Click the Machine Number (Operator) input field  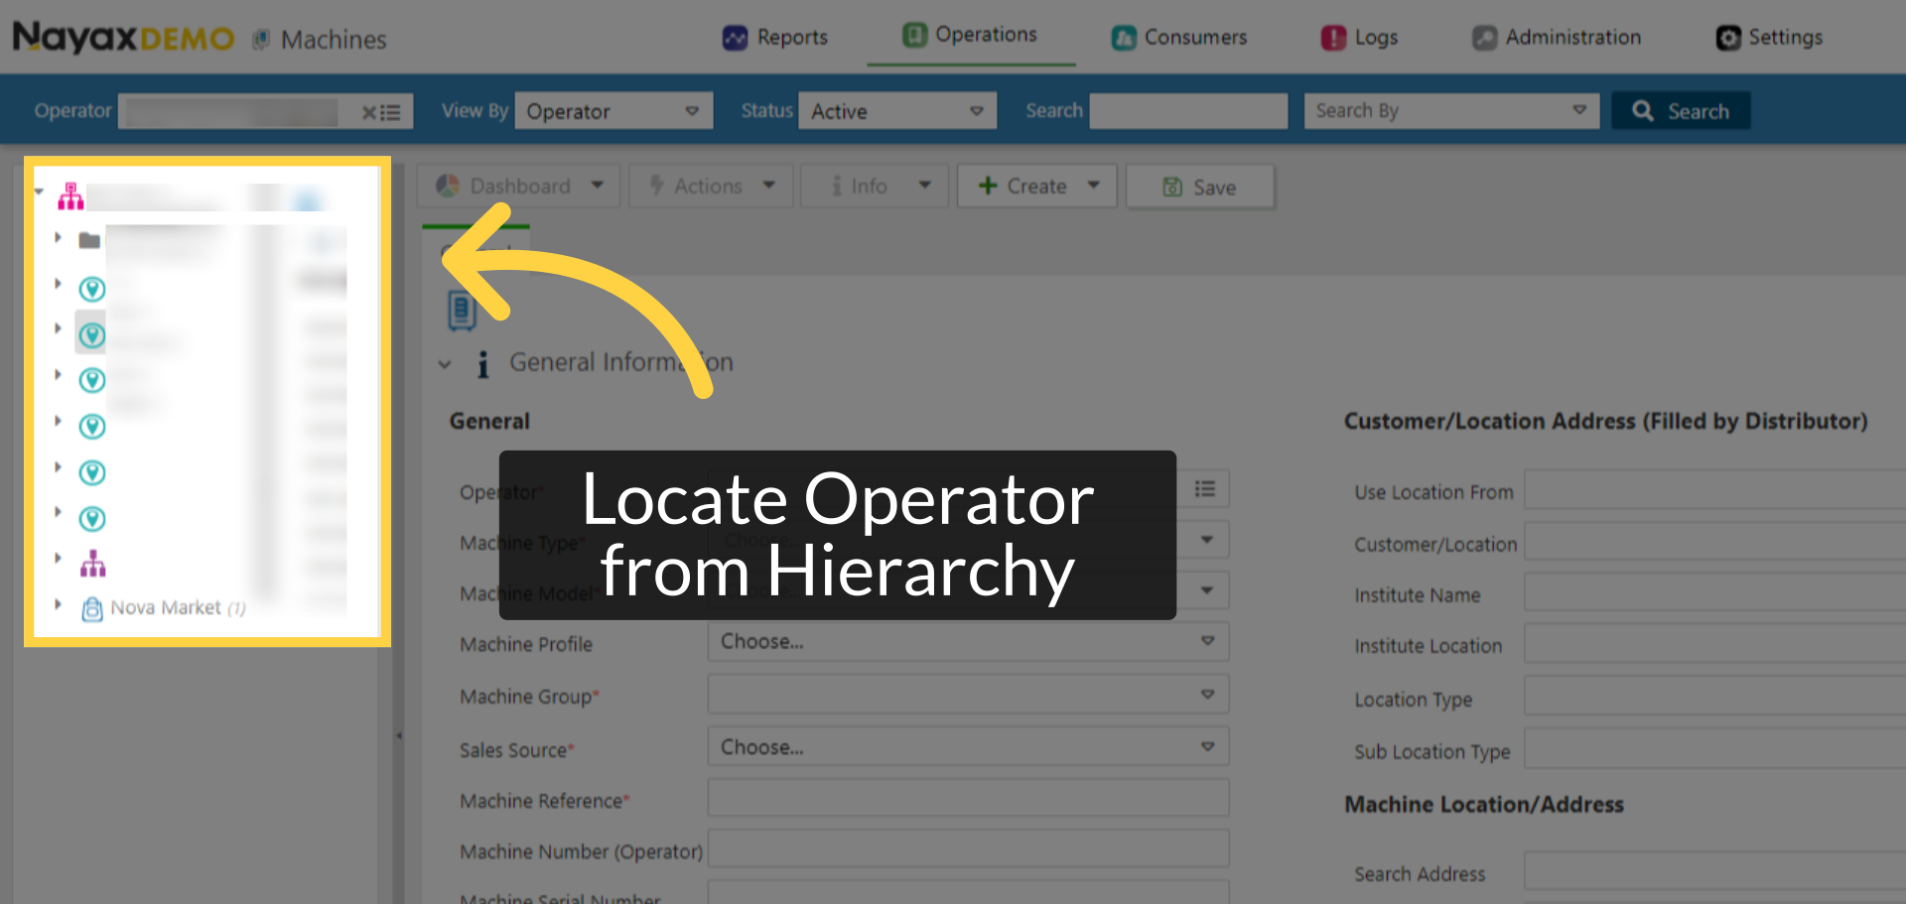click(968, 848)
